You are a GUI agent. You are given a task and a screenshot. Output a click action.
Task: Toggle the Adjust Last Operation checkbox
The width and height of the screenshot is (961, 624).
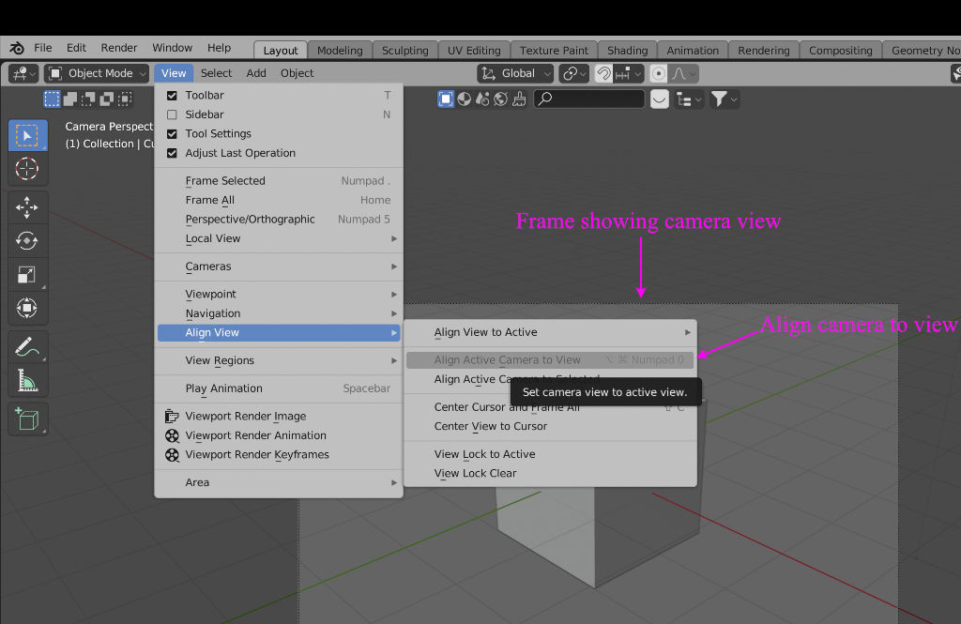172,153
